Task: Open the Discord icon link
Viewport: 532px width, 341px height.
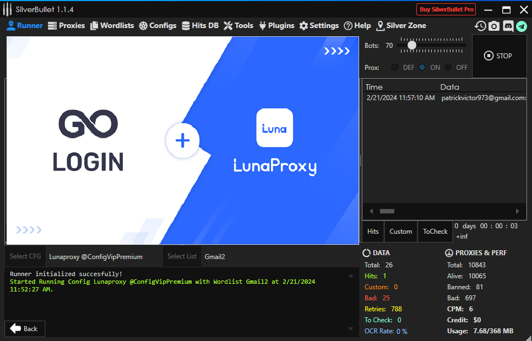Action: pos(508,26)
